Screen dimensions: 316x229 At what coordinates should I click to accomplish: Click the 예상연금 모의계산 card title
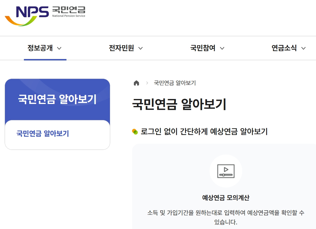tap(226, 197)
